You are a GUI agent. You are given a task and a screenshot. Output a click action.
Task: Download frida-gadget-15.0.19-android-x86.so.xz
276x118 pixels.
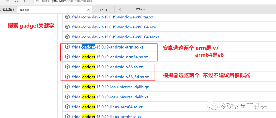(107, 67)
